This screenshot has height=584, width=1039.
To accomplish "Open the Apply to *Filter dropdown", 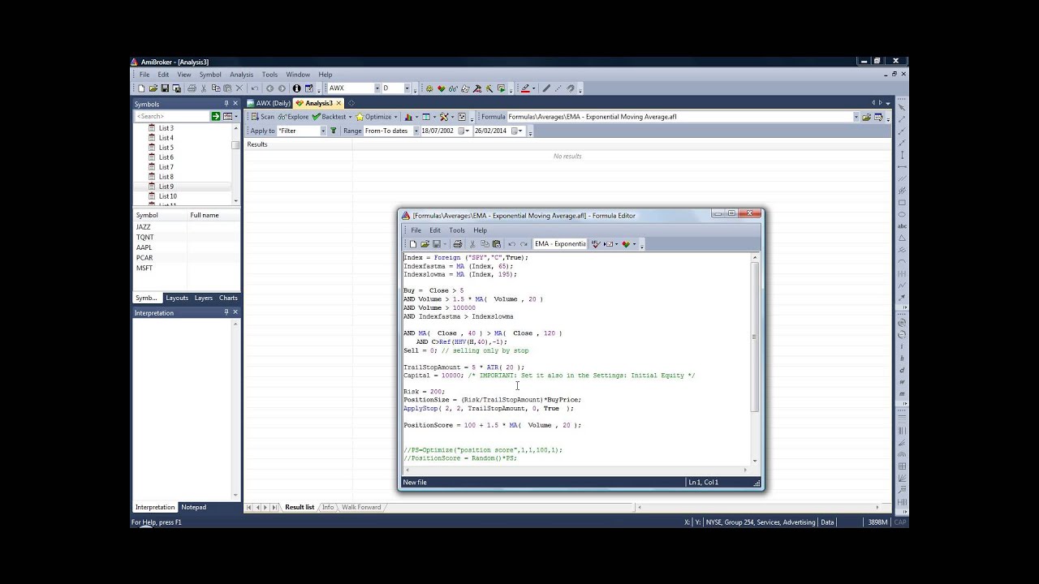I will (322, 131).
